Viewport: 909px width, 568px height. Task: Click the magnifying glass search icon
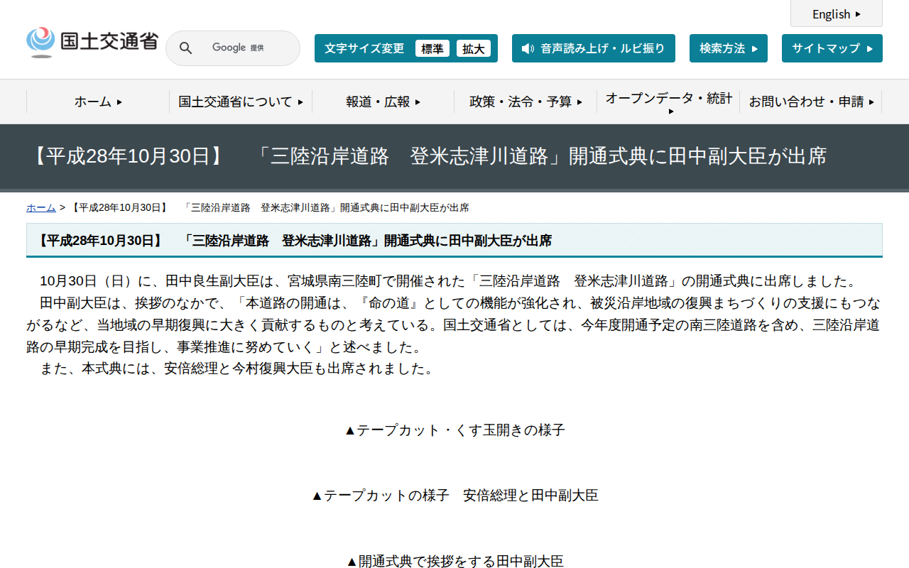tap(185, 48)
